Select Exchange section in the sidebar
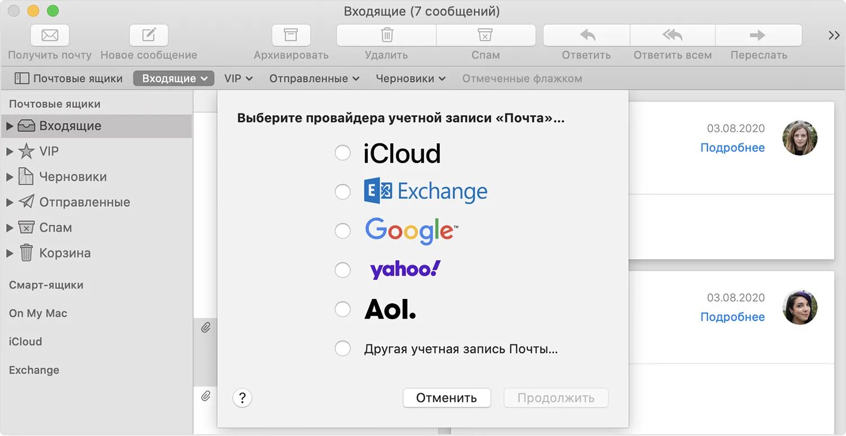The image size is (846, 436). pyautogui.click(x=34, y=370)
